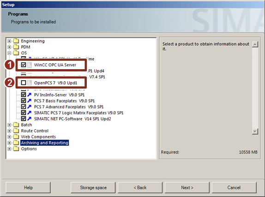Screen dimensions: 265x197
Task: Go back with the < Back button
Action: point(140,187)
